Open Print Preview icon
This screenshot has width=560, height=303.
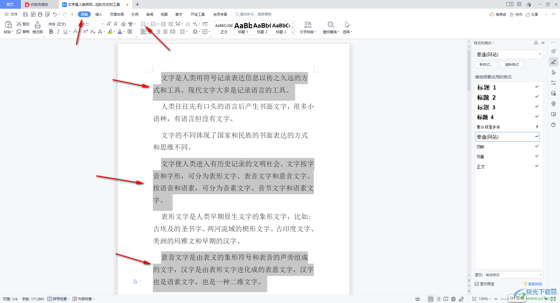47,14
